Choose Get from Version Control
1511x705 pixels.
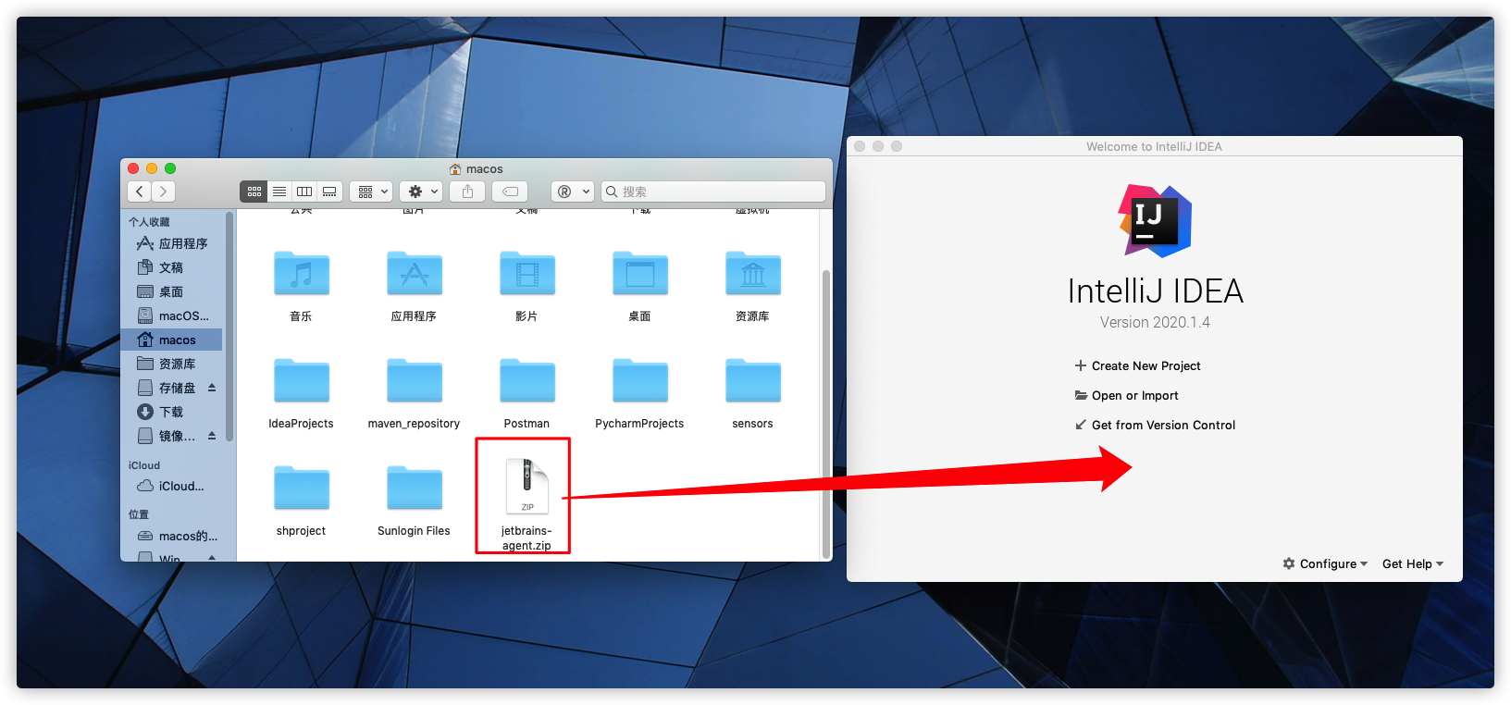(1163, 425)
